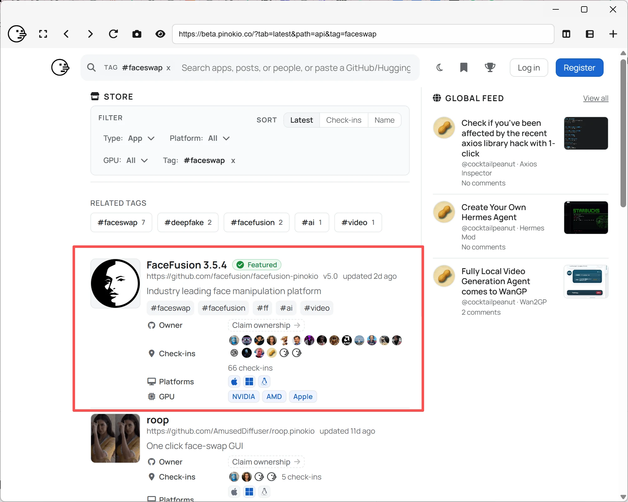Screen dimensions: 628x502
Task: Open View all in Global Feed
Action: pos(595,98)
